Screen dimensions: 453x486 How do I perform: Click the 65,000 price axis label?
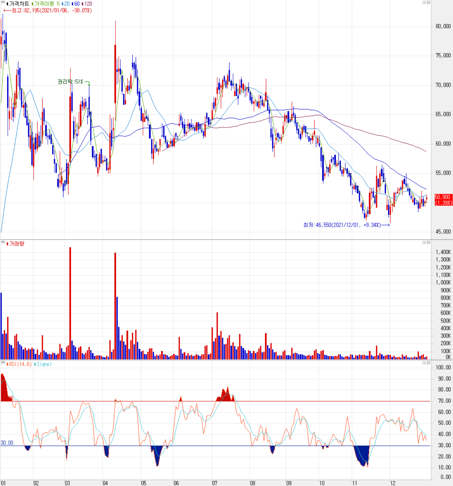[443, 114]
